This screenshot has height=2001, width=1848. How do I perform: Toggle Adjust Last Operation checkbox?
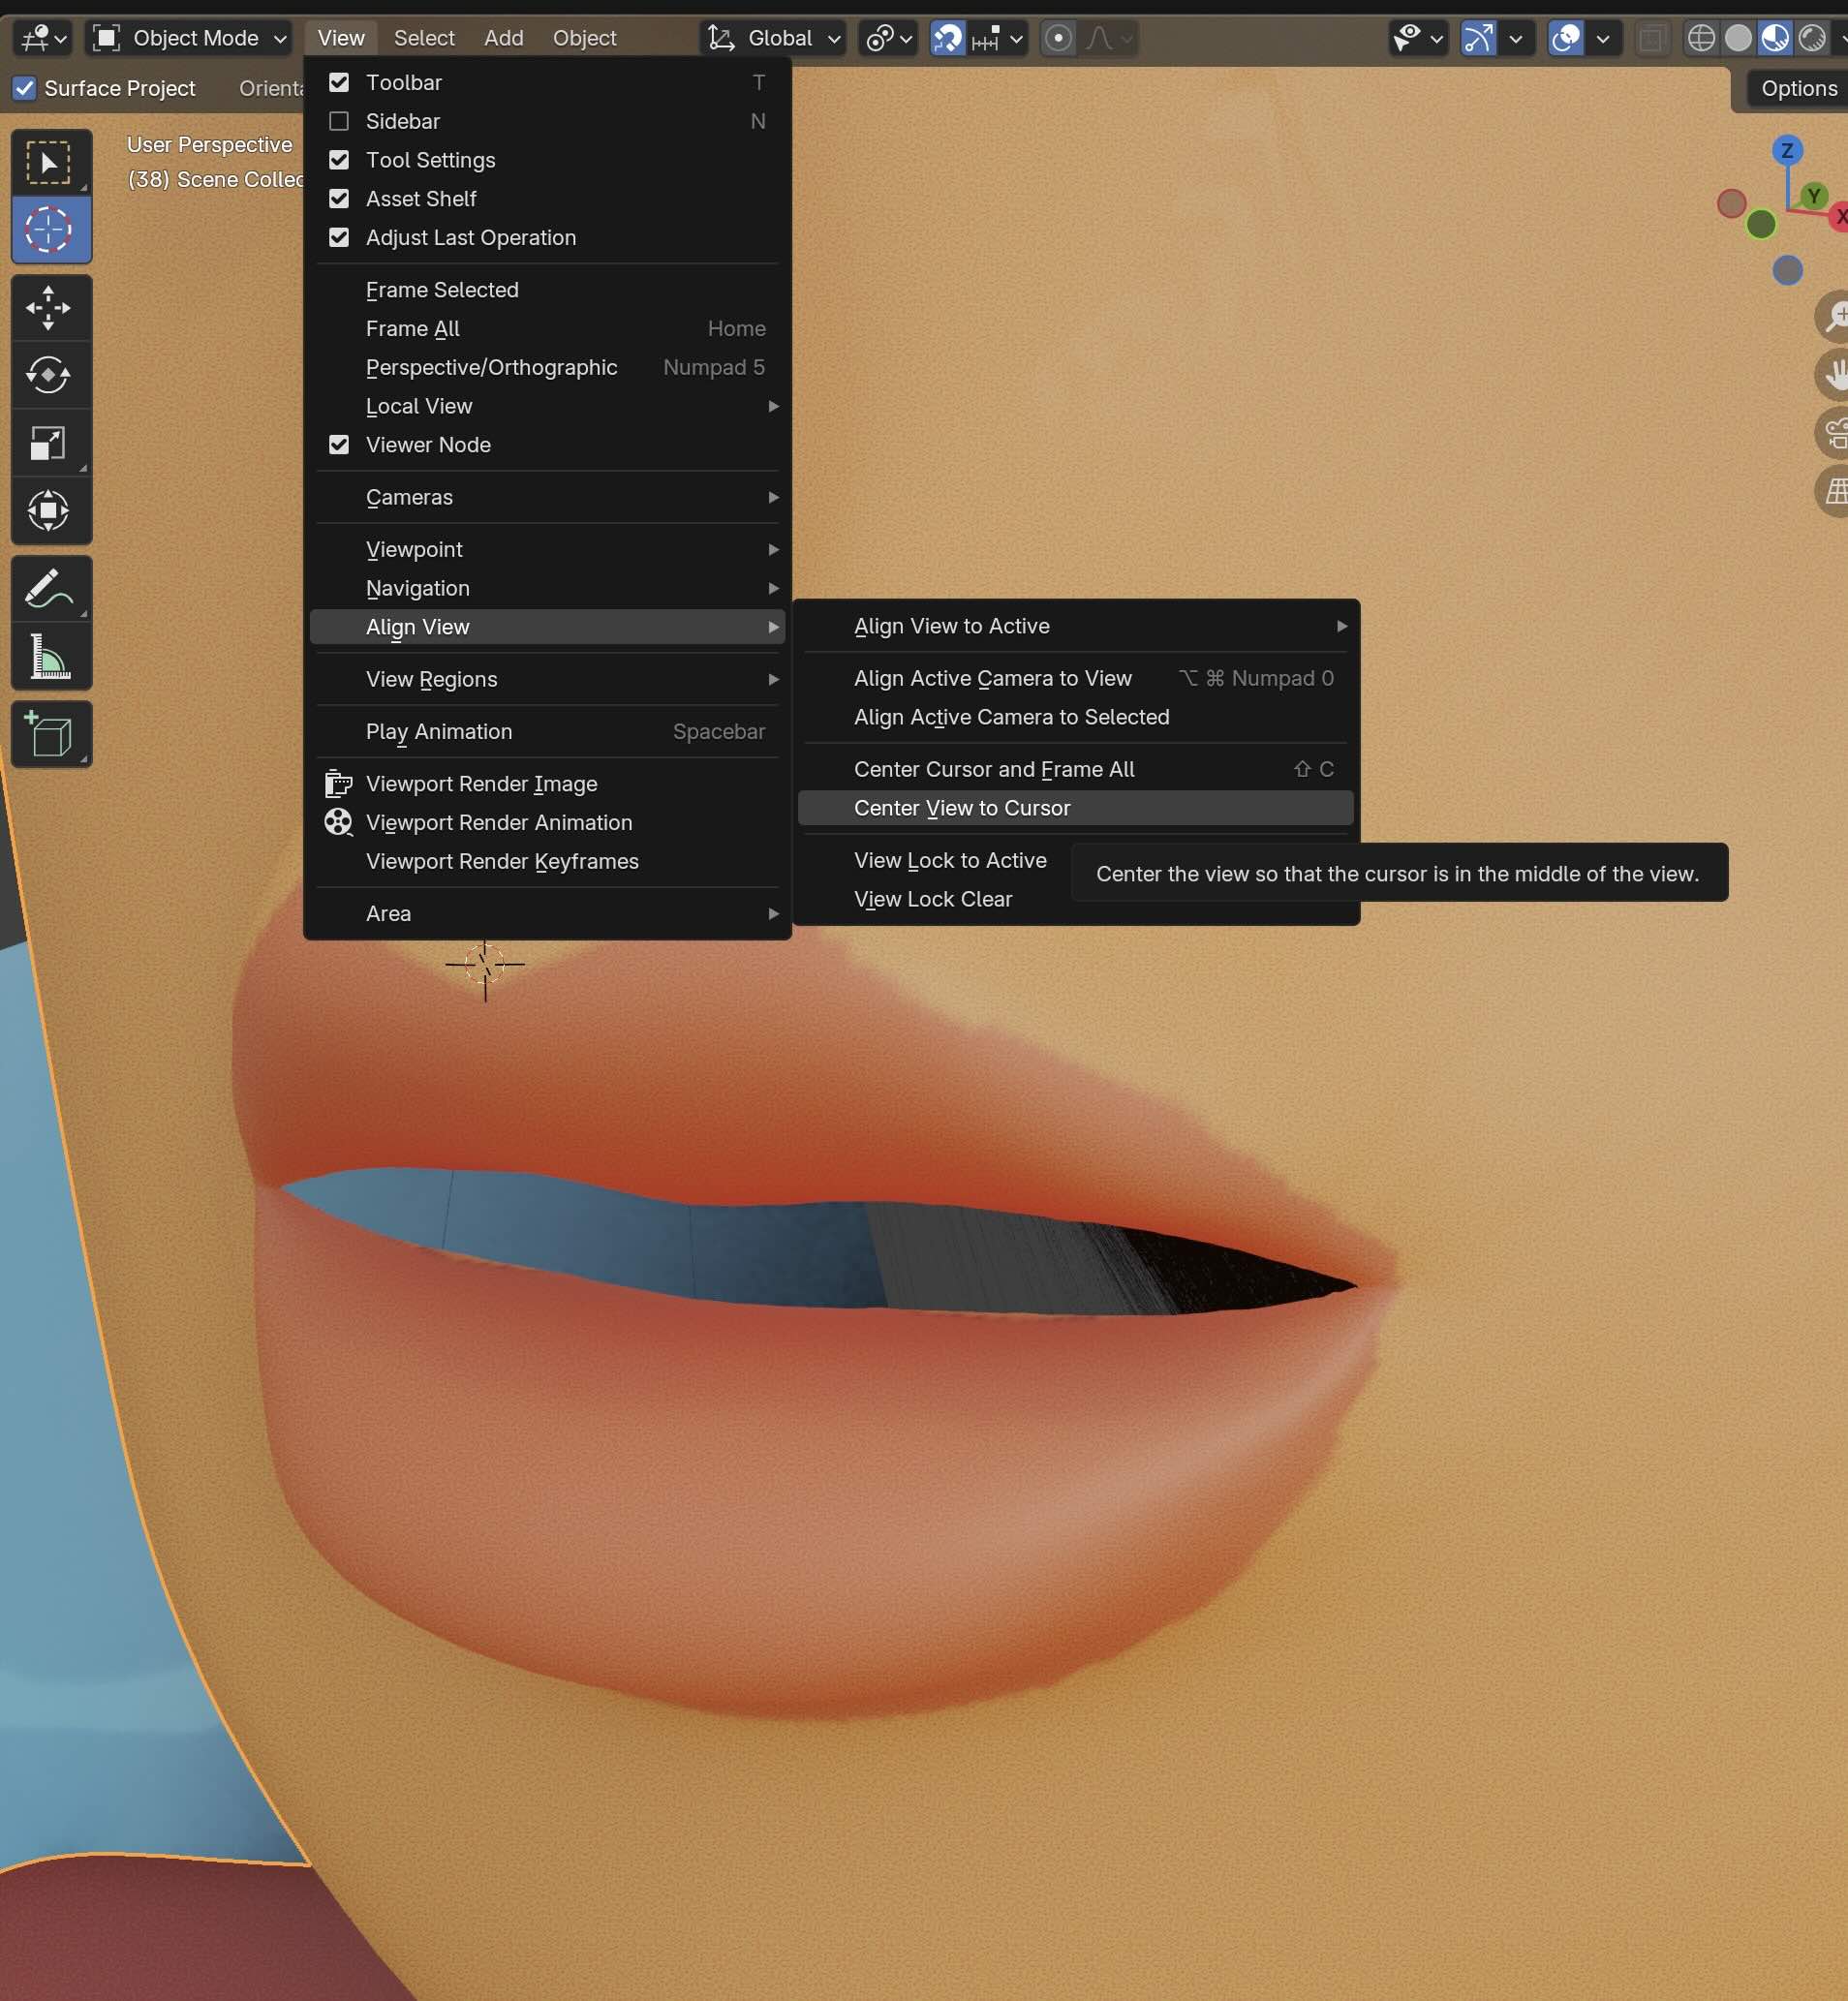[339, 238]
